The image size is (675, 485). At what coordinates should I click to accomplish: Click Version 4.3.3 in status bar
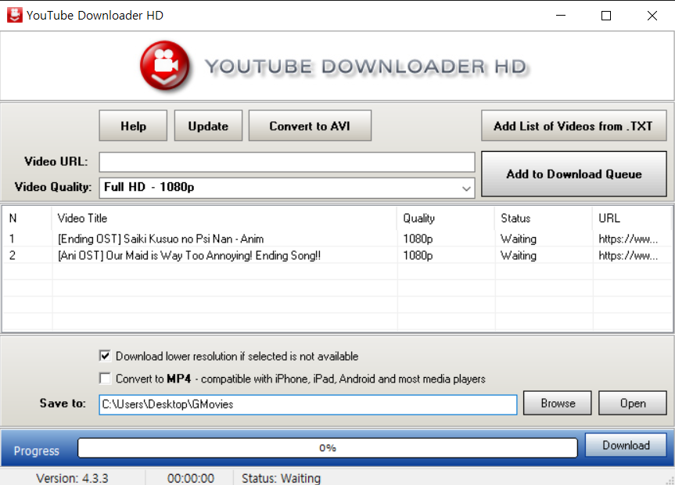(72, 478)
